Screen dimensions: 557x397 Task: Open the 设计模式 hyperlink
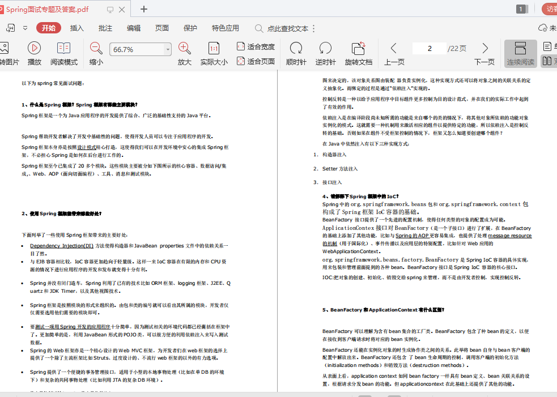pos(87,147)
